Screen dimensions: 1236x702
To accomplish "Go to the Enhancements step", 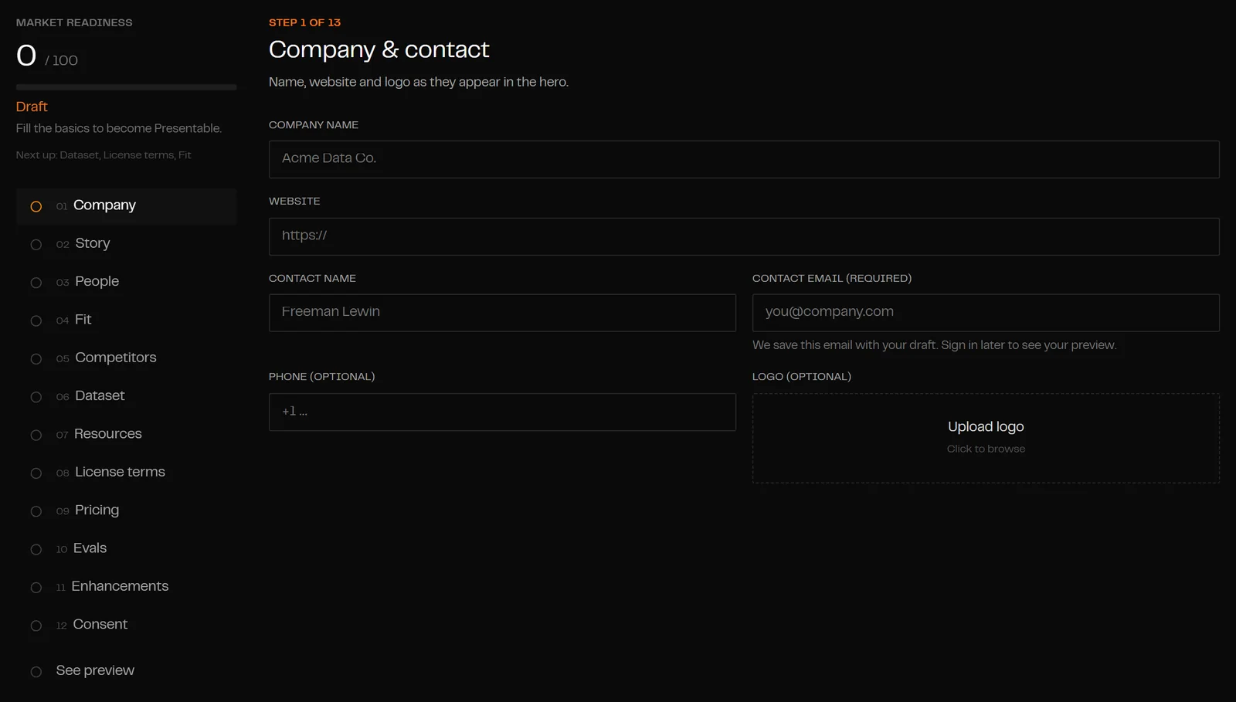I will (x=126, y=587).
